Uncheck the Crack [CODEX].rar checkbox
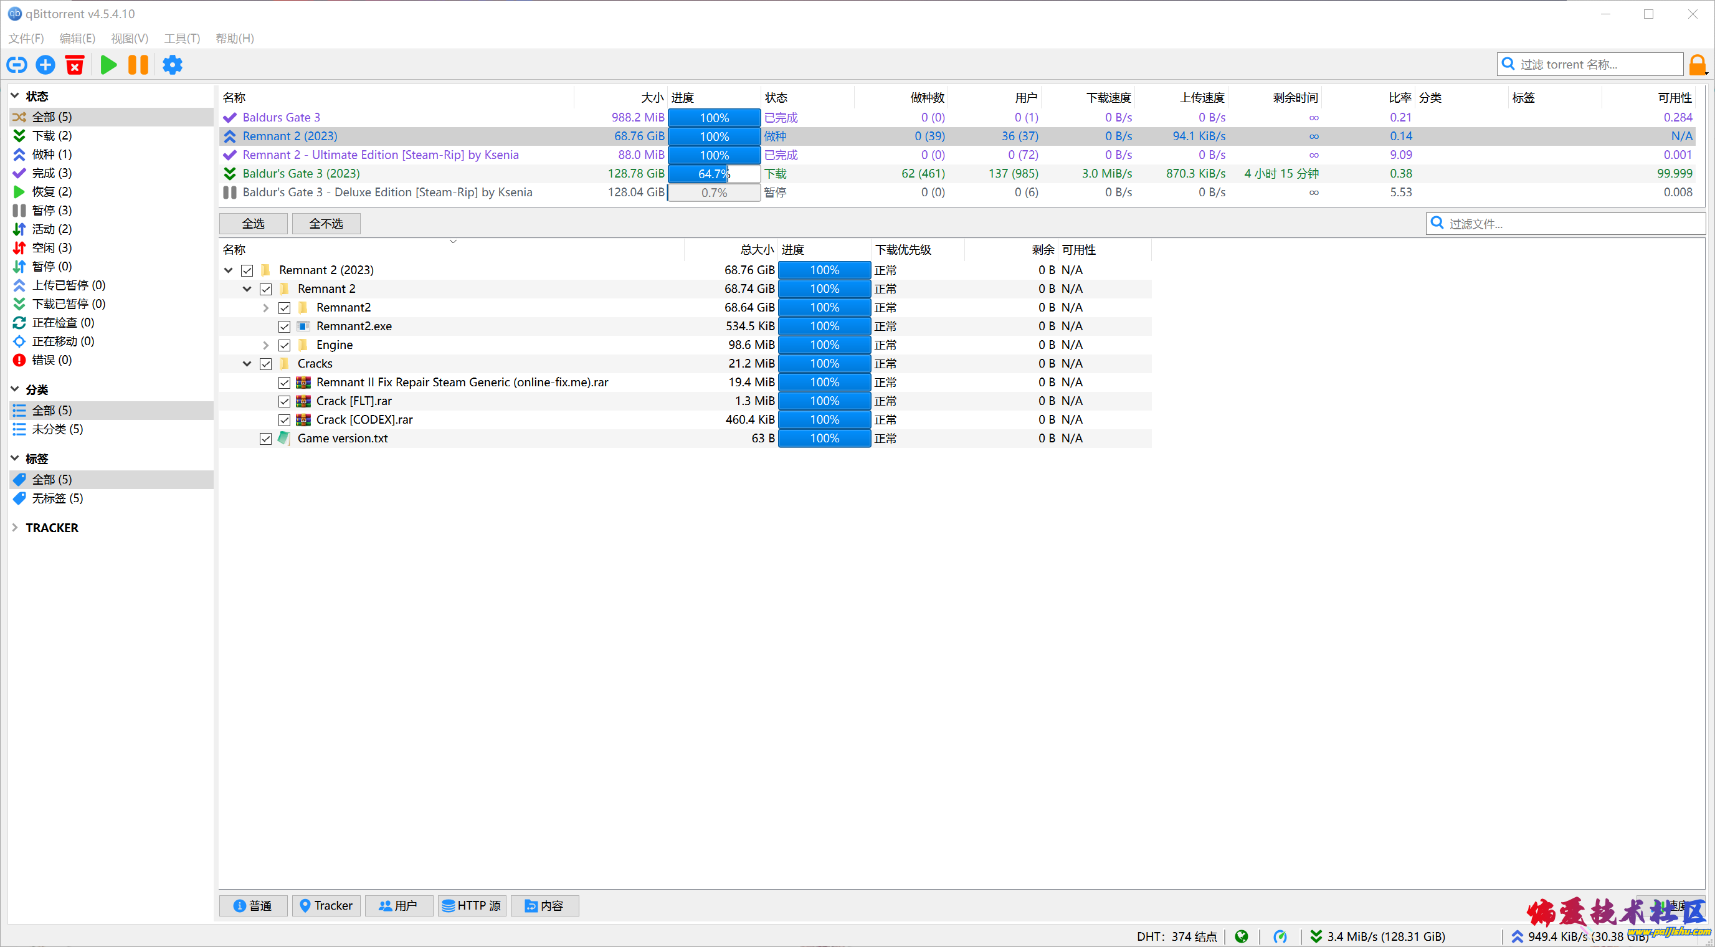Screen dimensions: 1715x947 pos(284,419)
